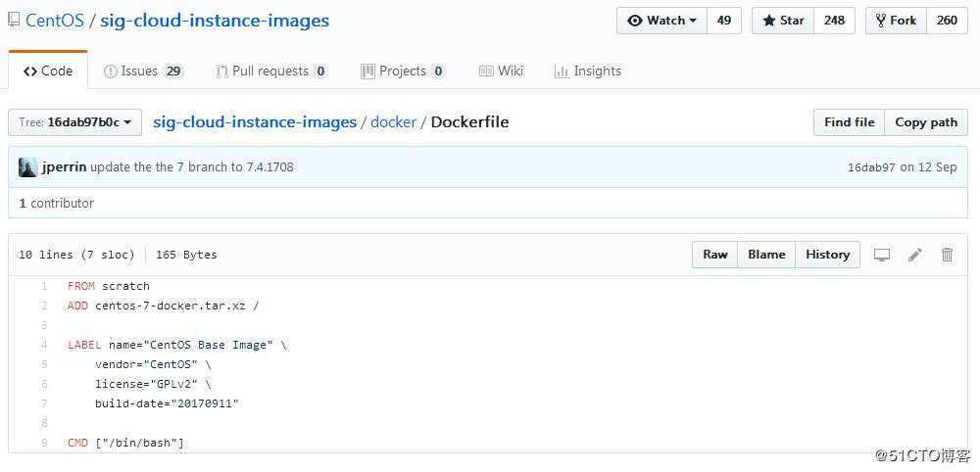Select line number 9
980x472 pixels.
[x=44, y=443]
